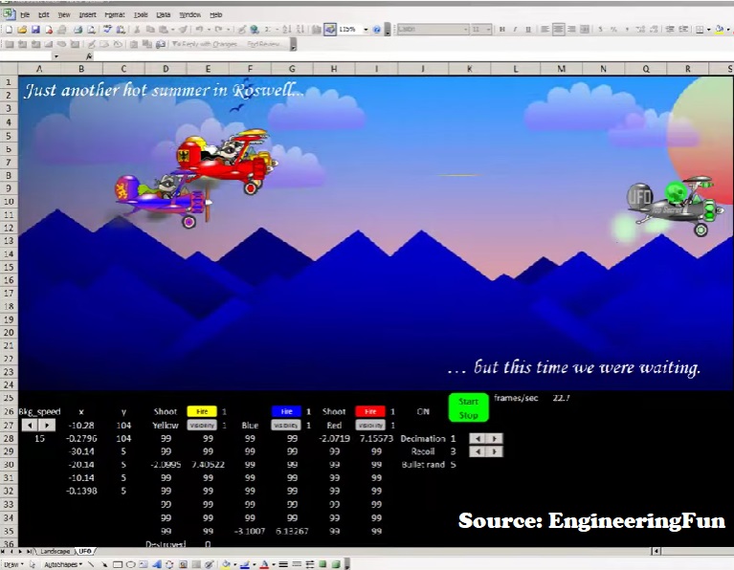Click the Copy icon
Image resolution: width=734 pixels, height=570 pixels.
tap(150, 30)
